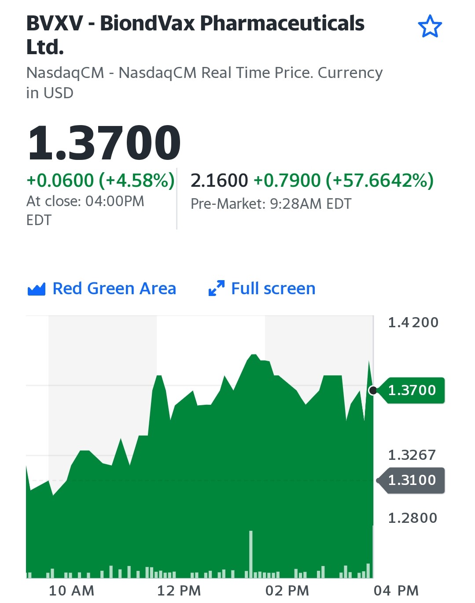Image resolution: width=475 pixels, height=603 pixels.
Task: Tap the current price dot on chart
Action: tap(373, 390)
